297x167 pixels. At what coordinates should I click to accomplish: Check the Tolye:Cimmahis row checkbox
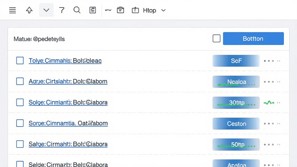click(20, 61)
